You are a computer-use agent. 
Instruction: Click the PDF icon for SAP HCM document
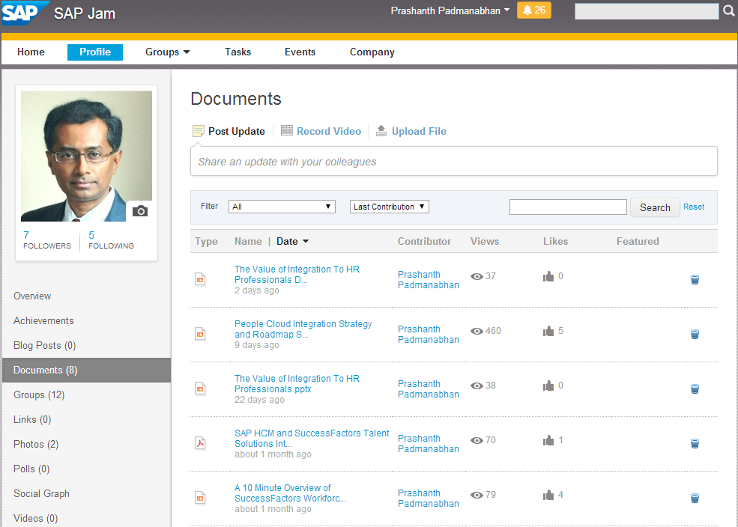pyautogui.click(x=200, y=442)
